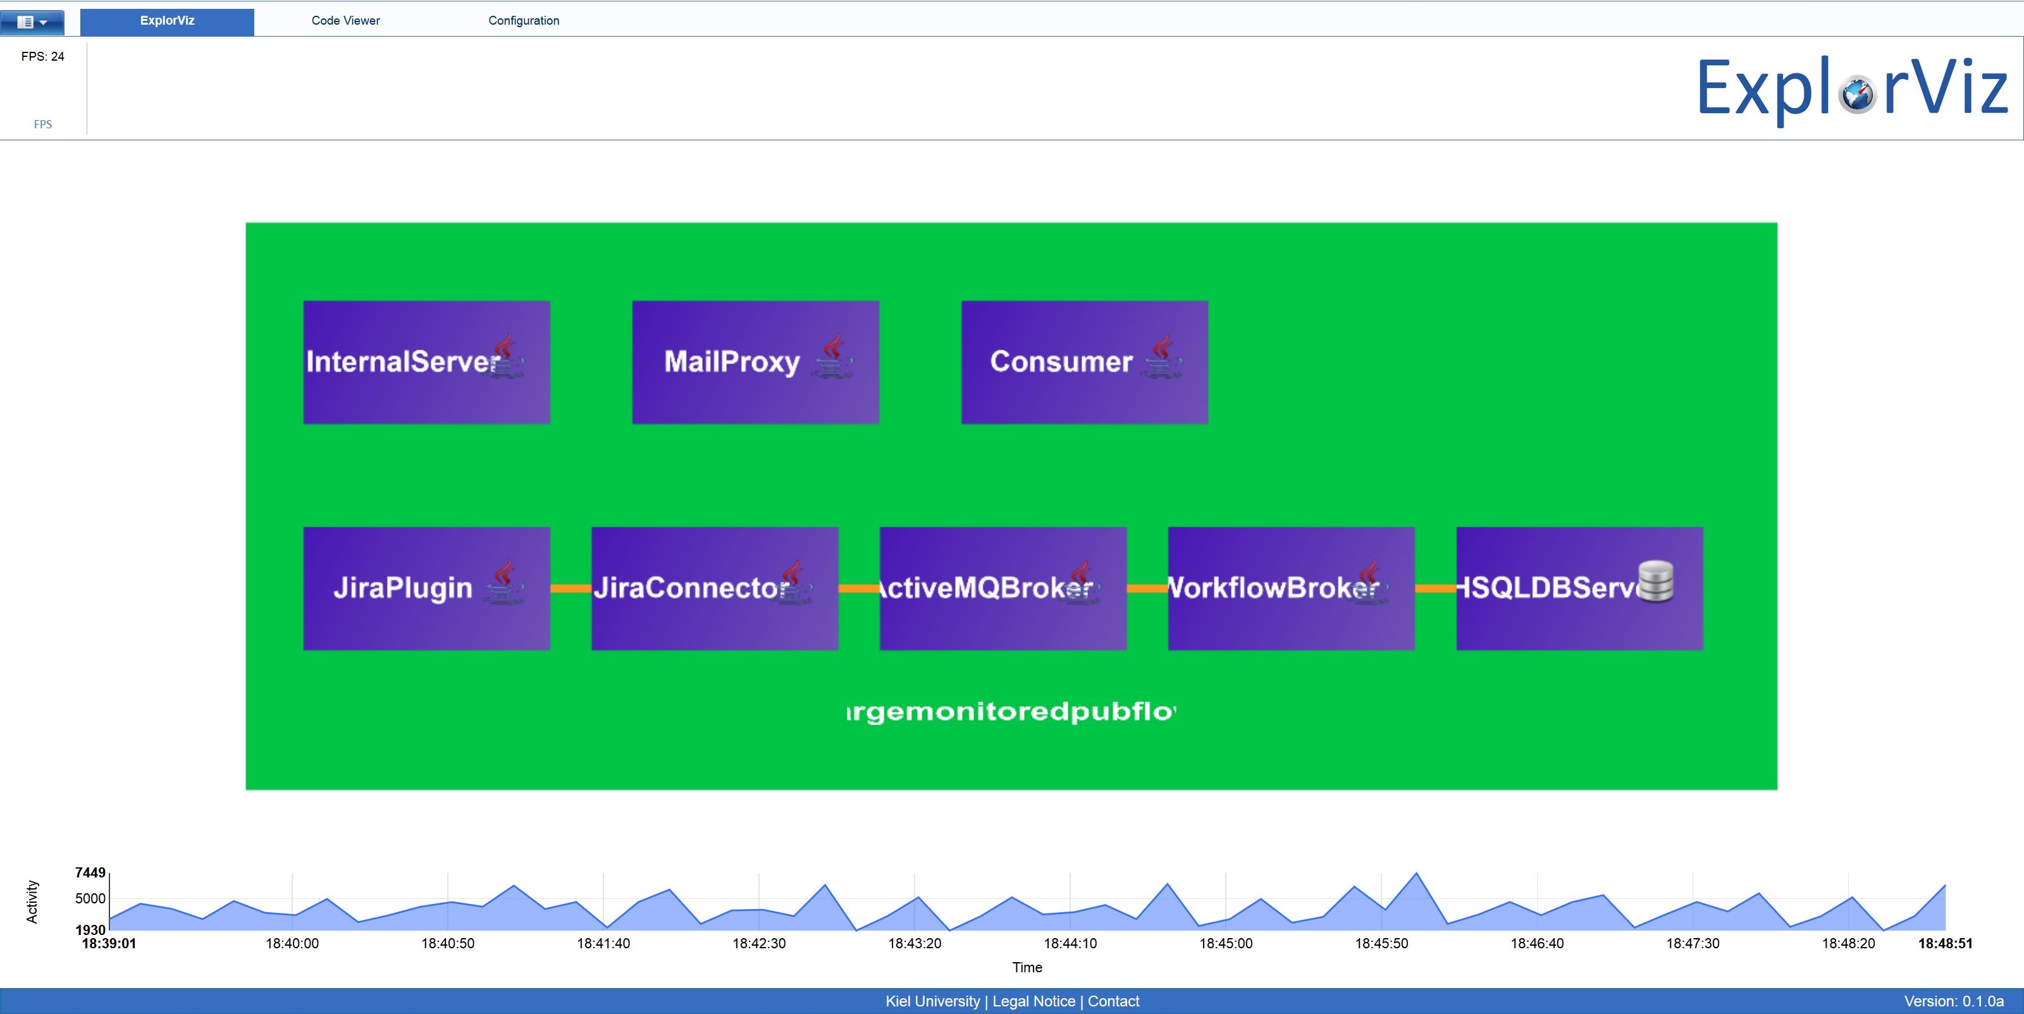Click the Java icon on JiraPlugin
2024x1014 pixels.
505,582
